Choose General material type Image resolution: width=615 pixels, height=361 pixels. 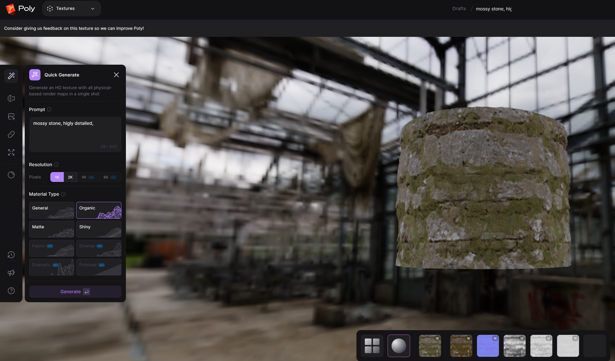coord(52,210)
